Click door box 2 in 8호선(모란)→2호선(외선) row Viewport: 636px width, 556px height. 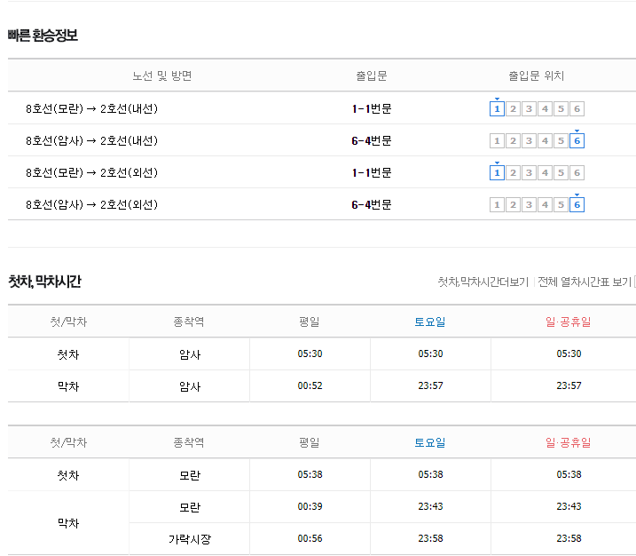(513, 173)
